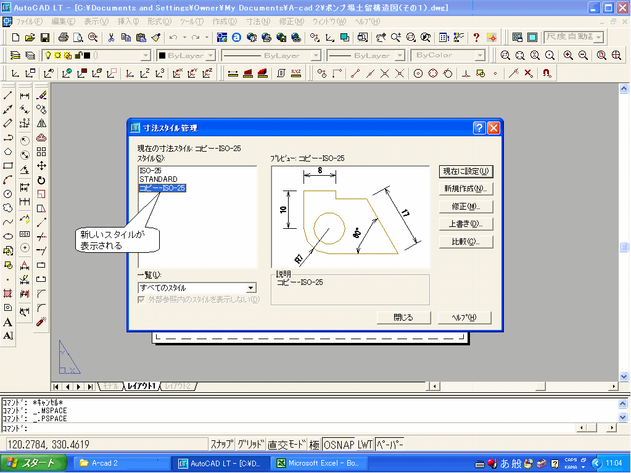Open the layer control dropdown
Screen dimensions: 631x473
[146, 56]
